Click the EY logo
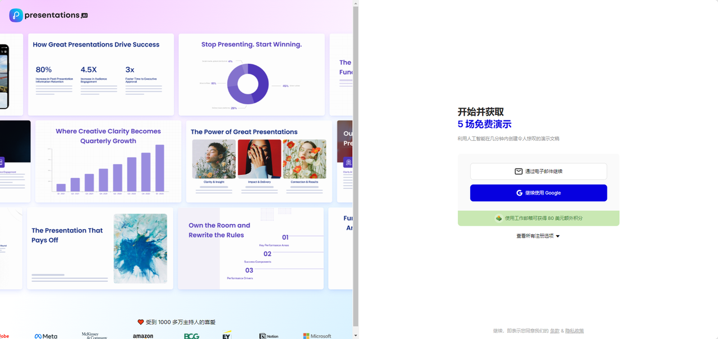The height and width of the screenshot is (339, 718). tap(227, 335)
